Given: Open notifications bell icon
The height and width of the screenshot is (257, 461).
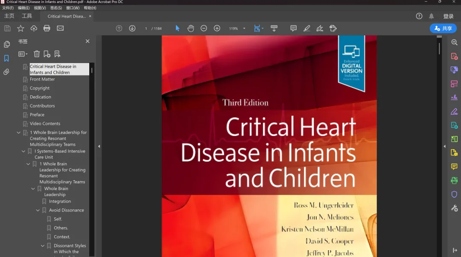Looking at the screenshot, I should click(x=431, y=16).
